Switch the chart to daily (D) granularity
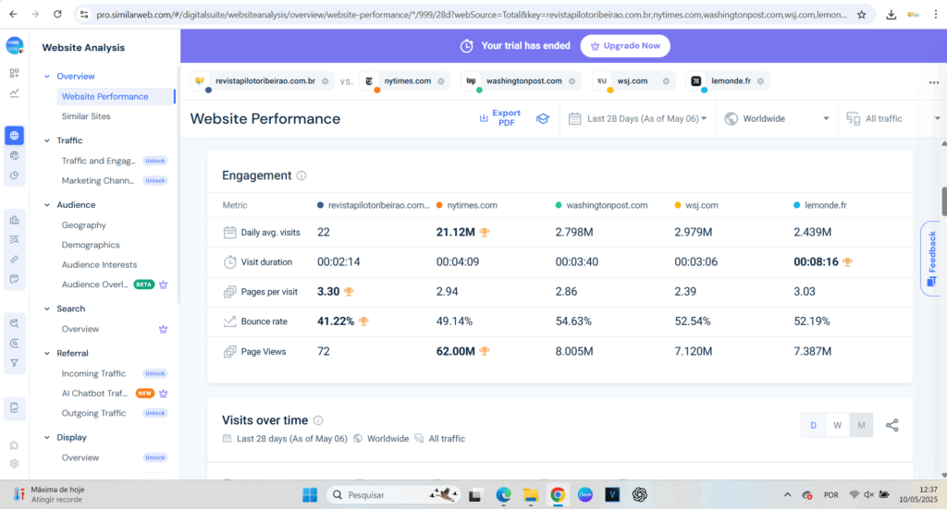This screenshot has height=509, width=947. [x=813, y=425]
